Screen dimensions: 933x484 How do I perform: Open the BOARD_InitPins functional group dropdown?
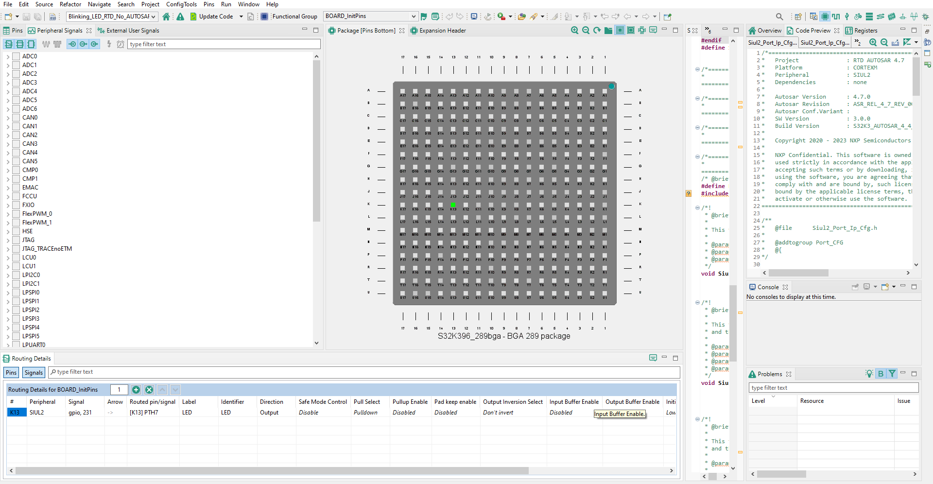coord(413,17)
